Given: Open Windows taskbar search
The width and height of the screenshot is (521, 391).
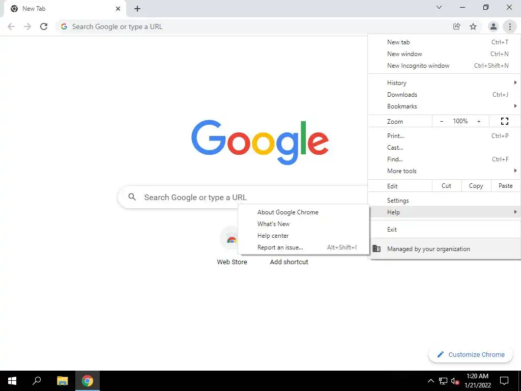Looking at the screenshot, I should coord(37,381).
